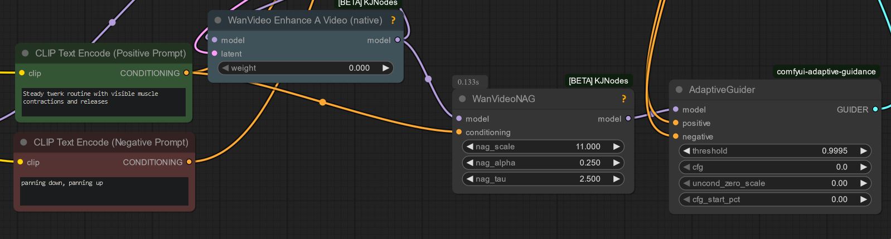Increase nag_alpha with right arrow
The height and width of the screenshot is (239, 891).
[616, 163]
